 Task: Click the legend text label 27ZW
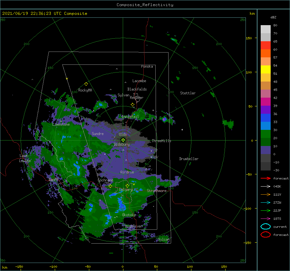point(277,203)
